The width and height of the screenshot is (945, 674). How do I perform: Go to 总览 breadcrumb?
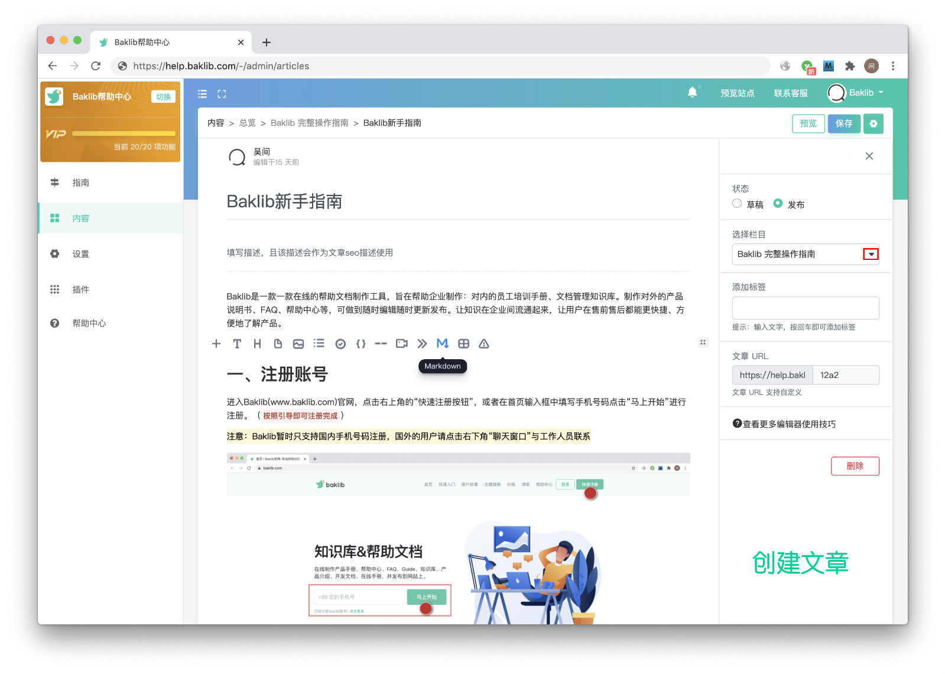pyautogui.click(x=248, y=123)
